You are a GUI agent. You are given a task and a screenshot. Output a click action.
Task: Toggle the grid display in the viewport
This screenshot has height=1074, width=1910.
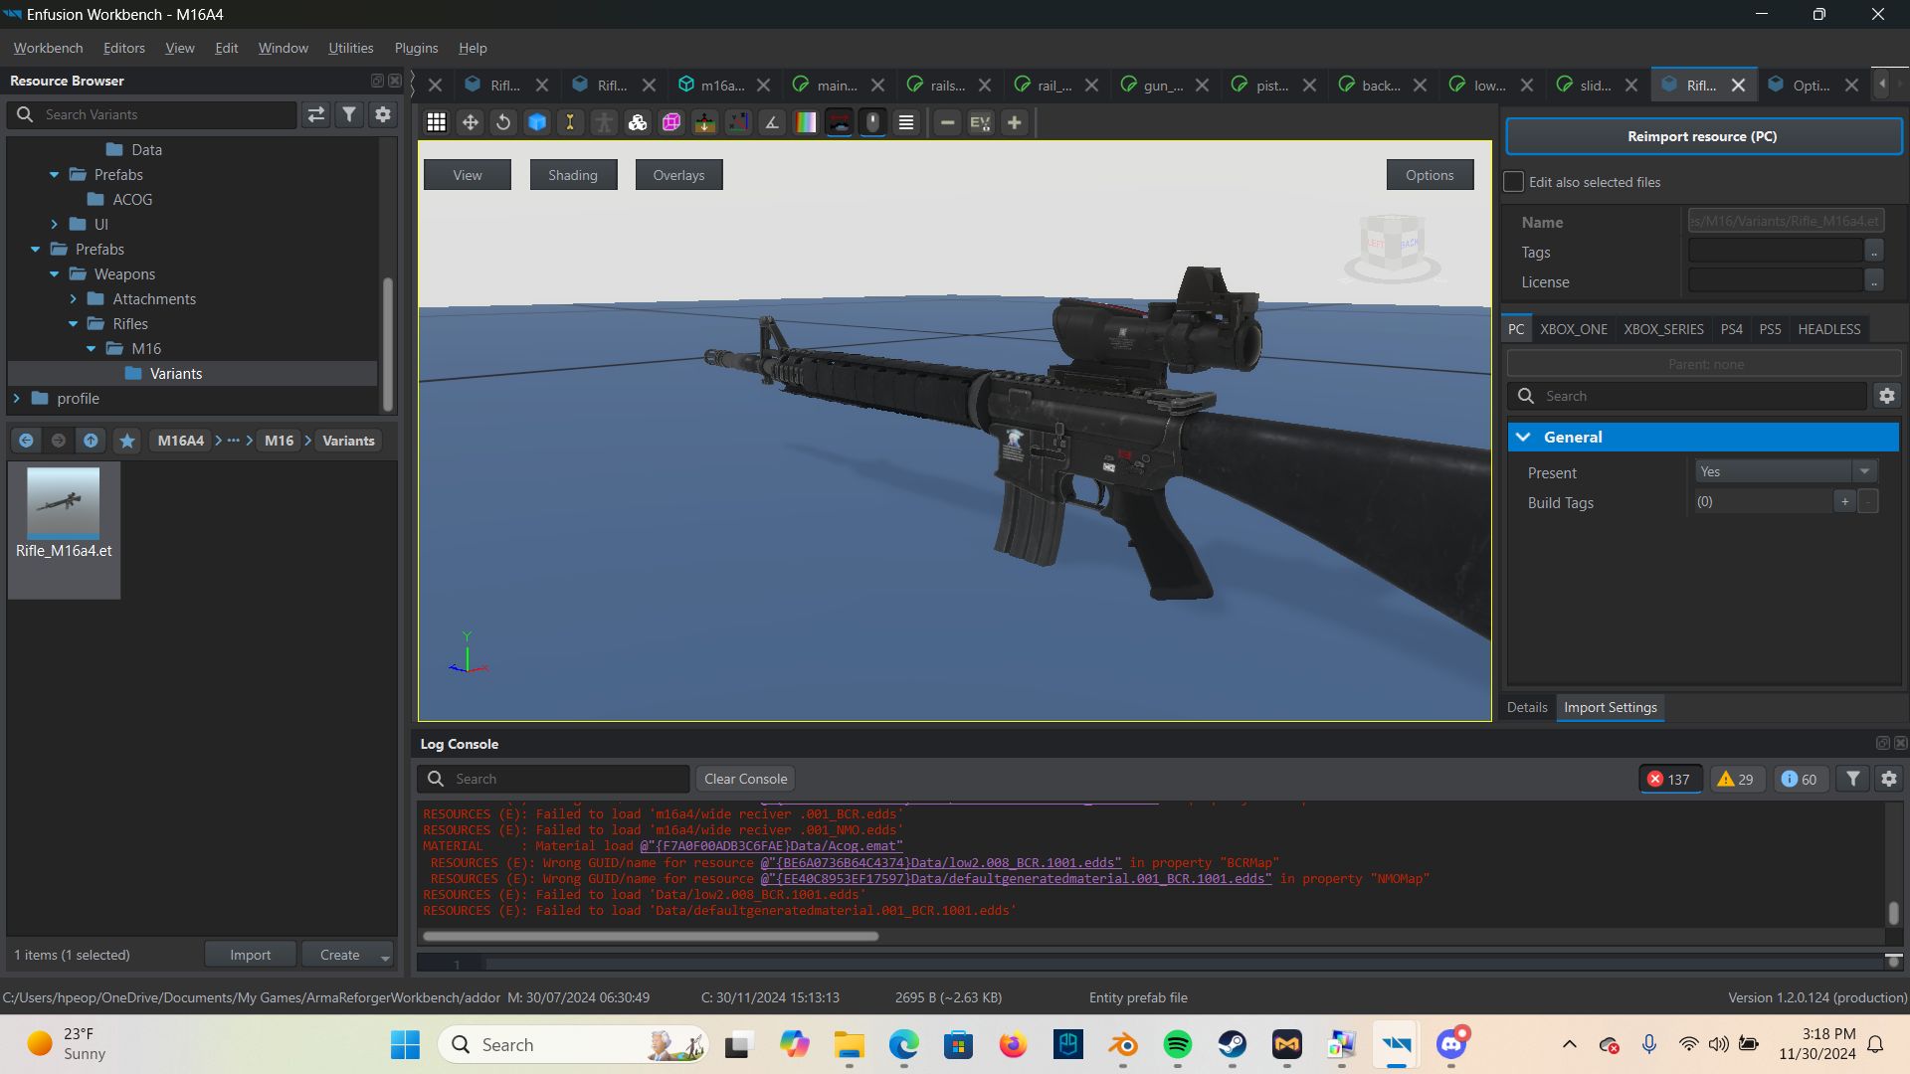[x=435, y=122]
